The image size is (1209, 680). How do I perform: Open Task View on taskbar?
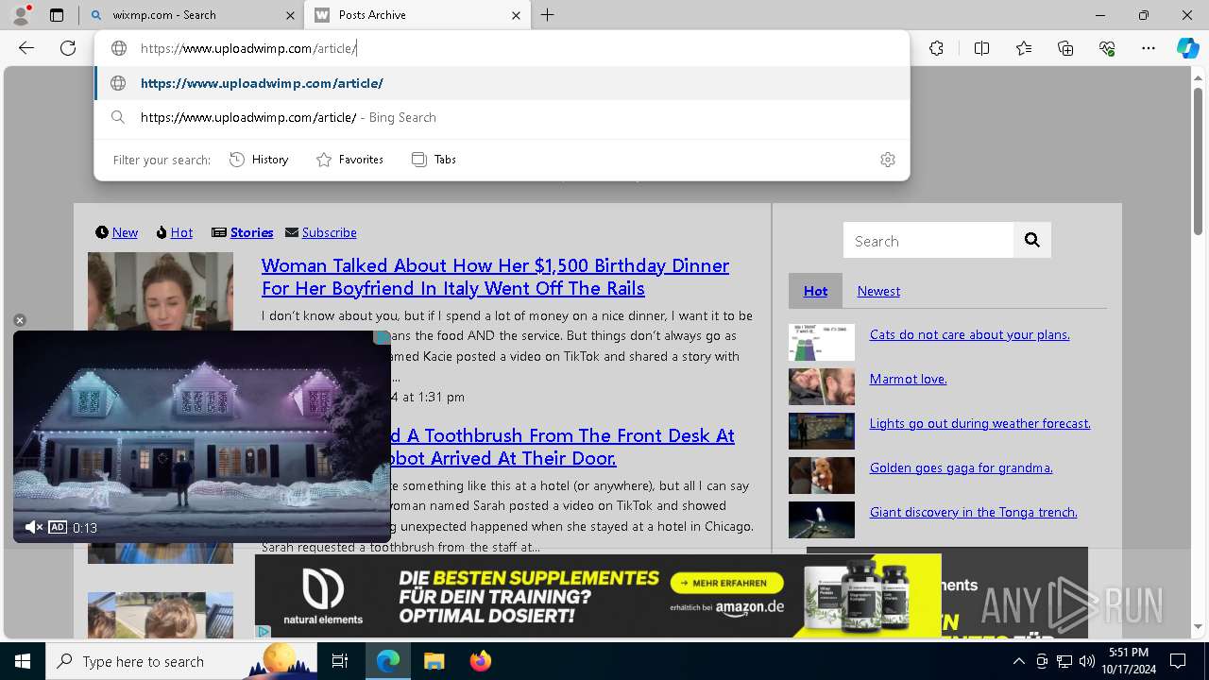point(340,661)
